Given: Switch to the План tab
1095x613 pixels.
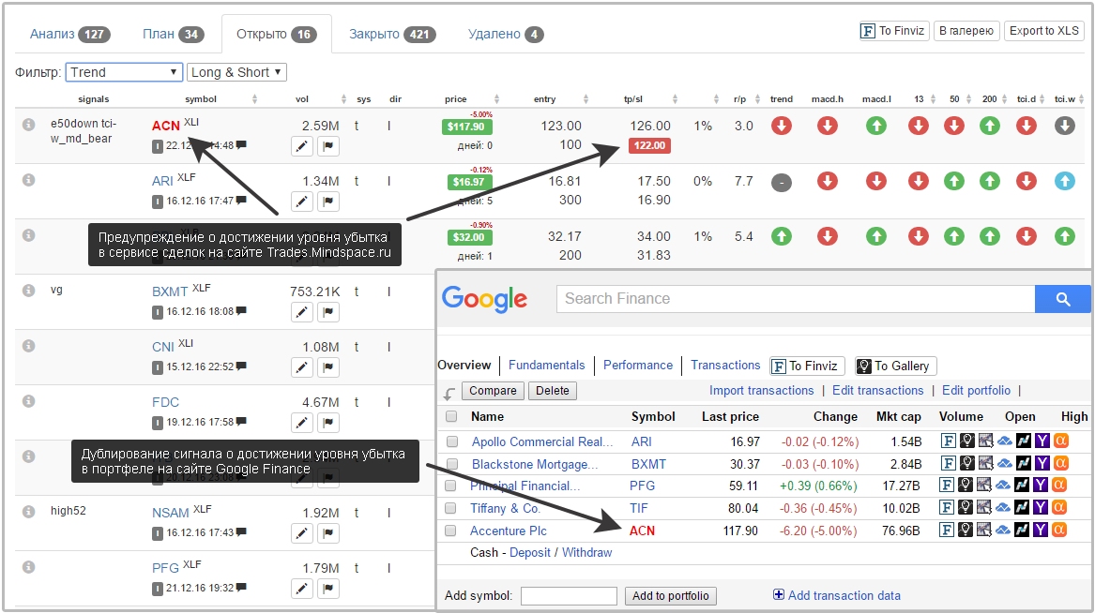Looking at the screenshot, I should click(173, 34).
